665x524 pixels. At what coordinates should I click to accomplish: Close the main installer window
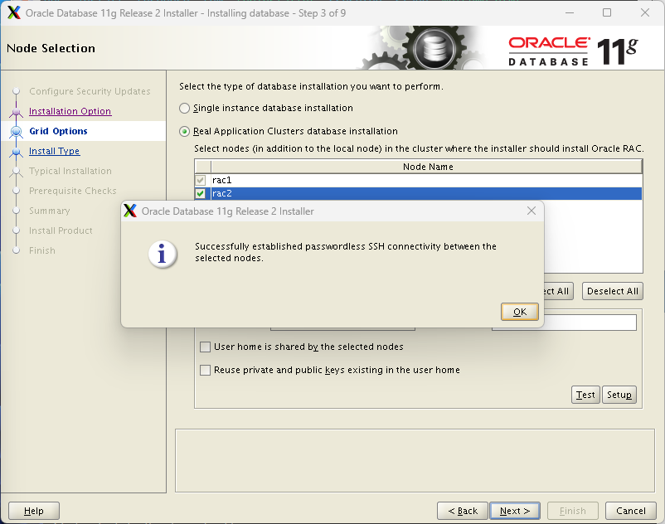[x=645, y=12]
